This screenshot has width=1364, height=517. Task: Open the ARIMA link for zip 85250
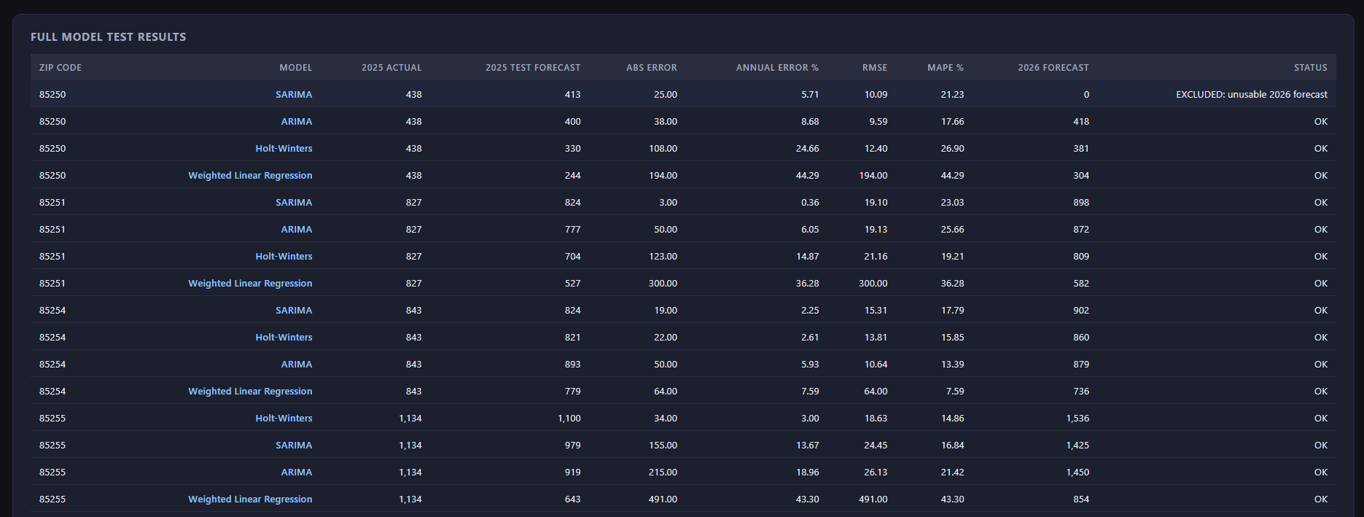[297, 122]
